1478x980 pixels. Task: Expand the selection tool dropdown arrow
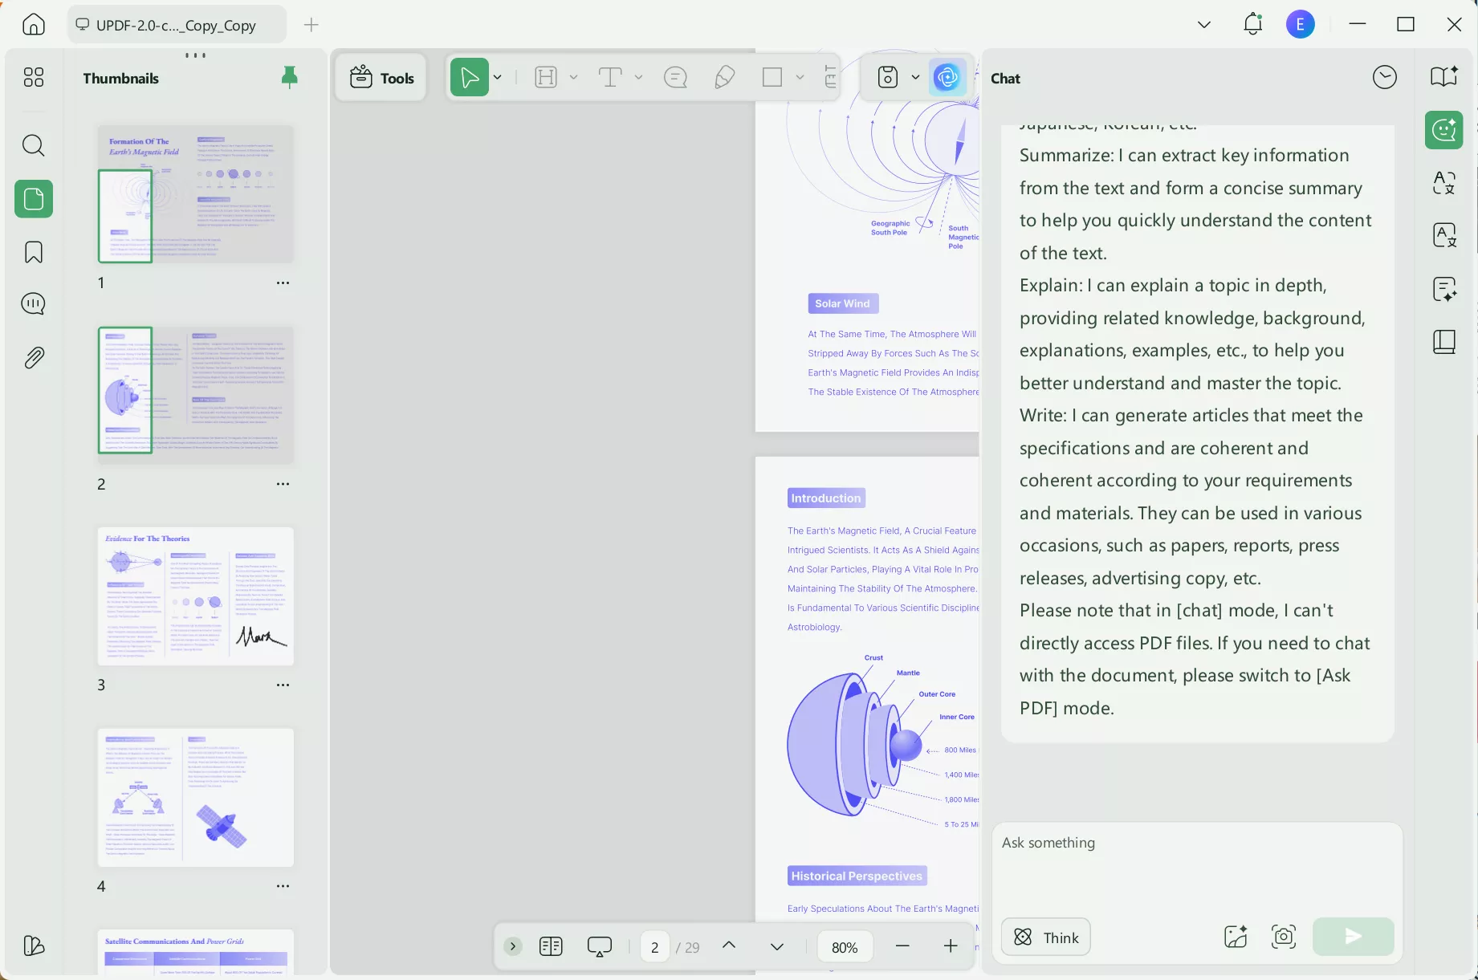[498, 78]
